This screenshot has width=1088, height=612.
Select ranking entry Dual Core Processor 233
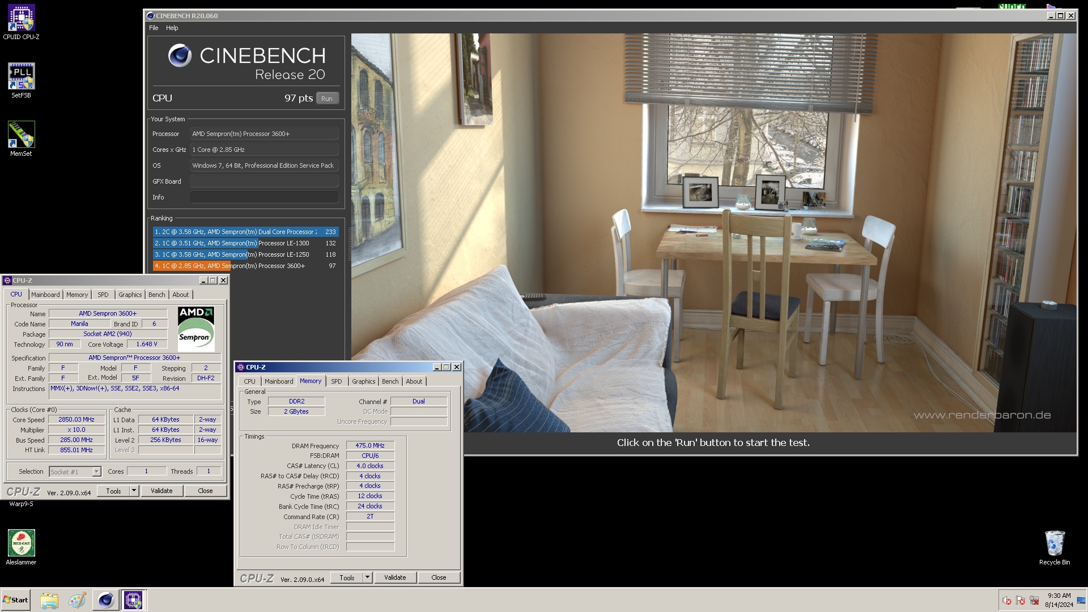tap(245, 232)
